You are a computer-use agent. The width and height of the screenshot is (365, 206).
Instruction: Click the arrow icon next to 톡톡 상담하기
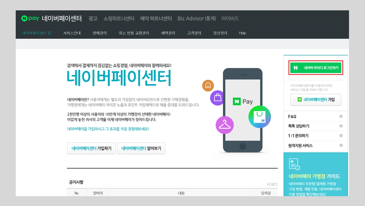click(341, 126)
